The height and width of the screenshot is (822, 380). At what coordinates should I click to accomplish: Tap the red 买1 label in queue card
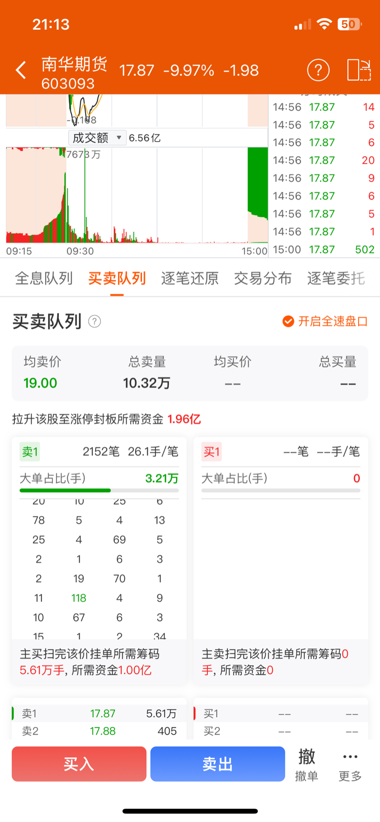tap(211, 452)
